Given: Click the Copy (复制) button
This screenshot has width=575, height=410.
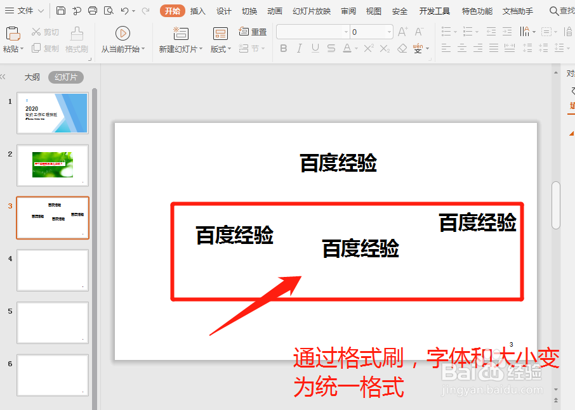Looking at the screenshot, I should pyautogui.click(x=44, y=48).
